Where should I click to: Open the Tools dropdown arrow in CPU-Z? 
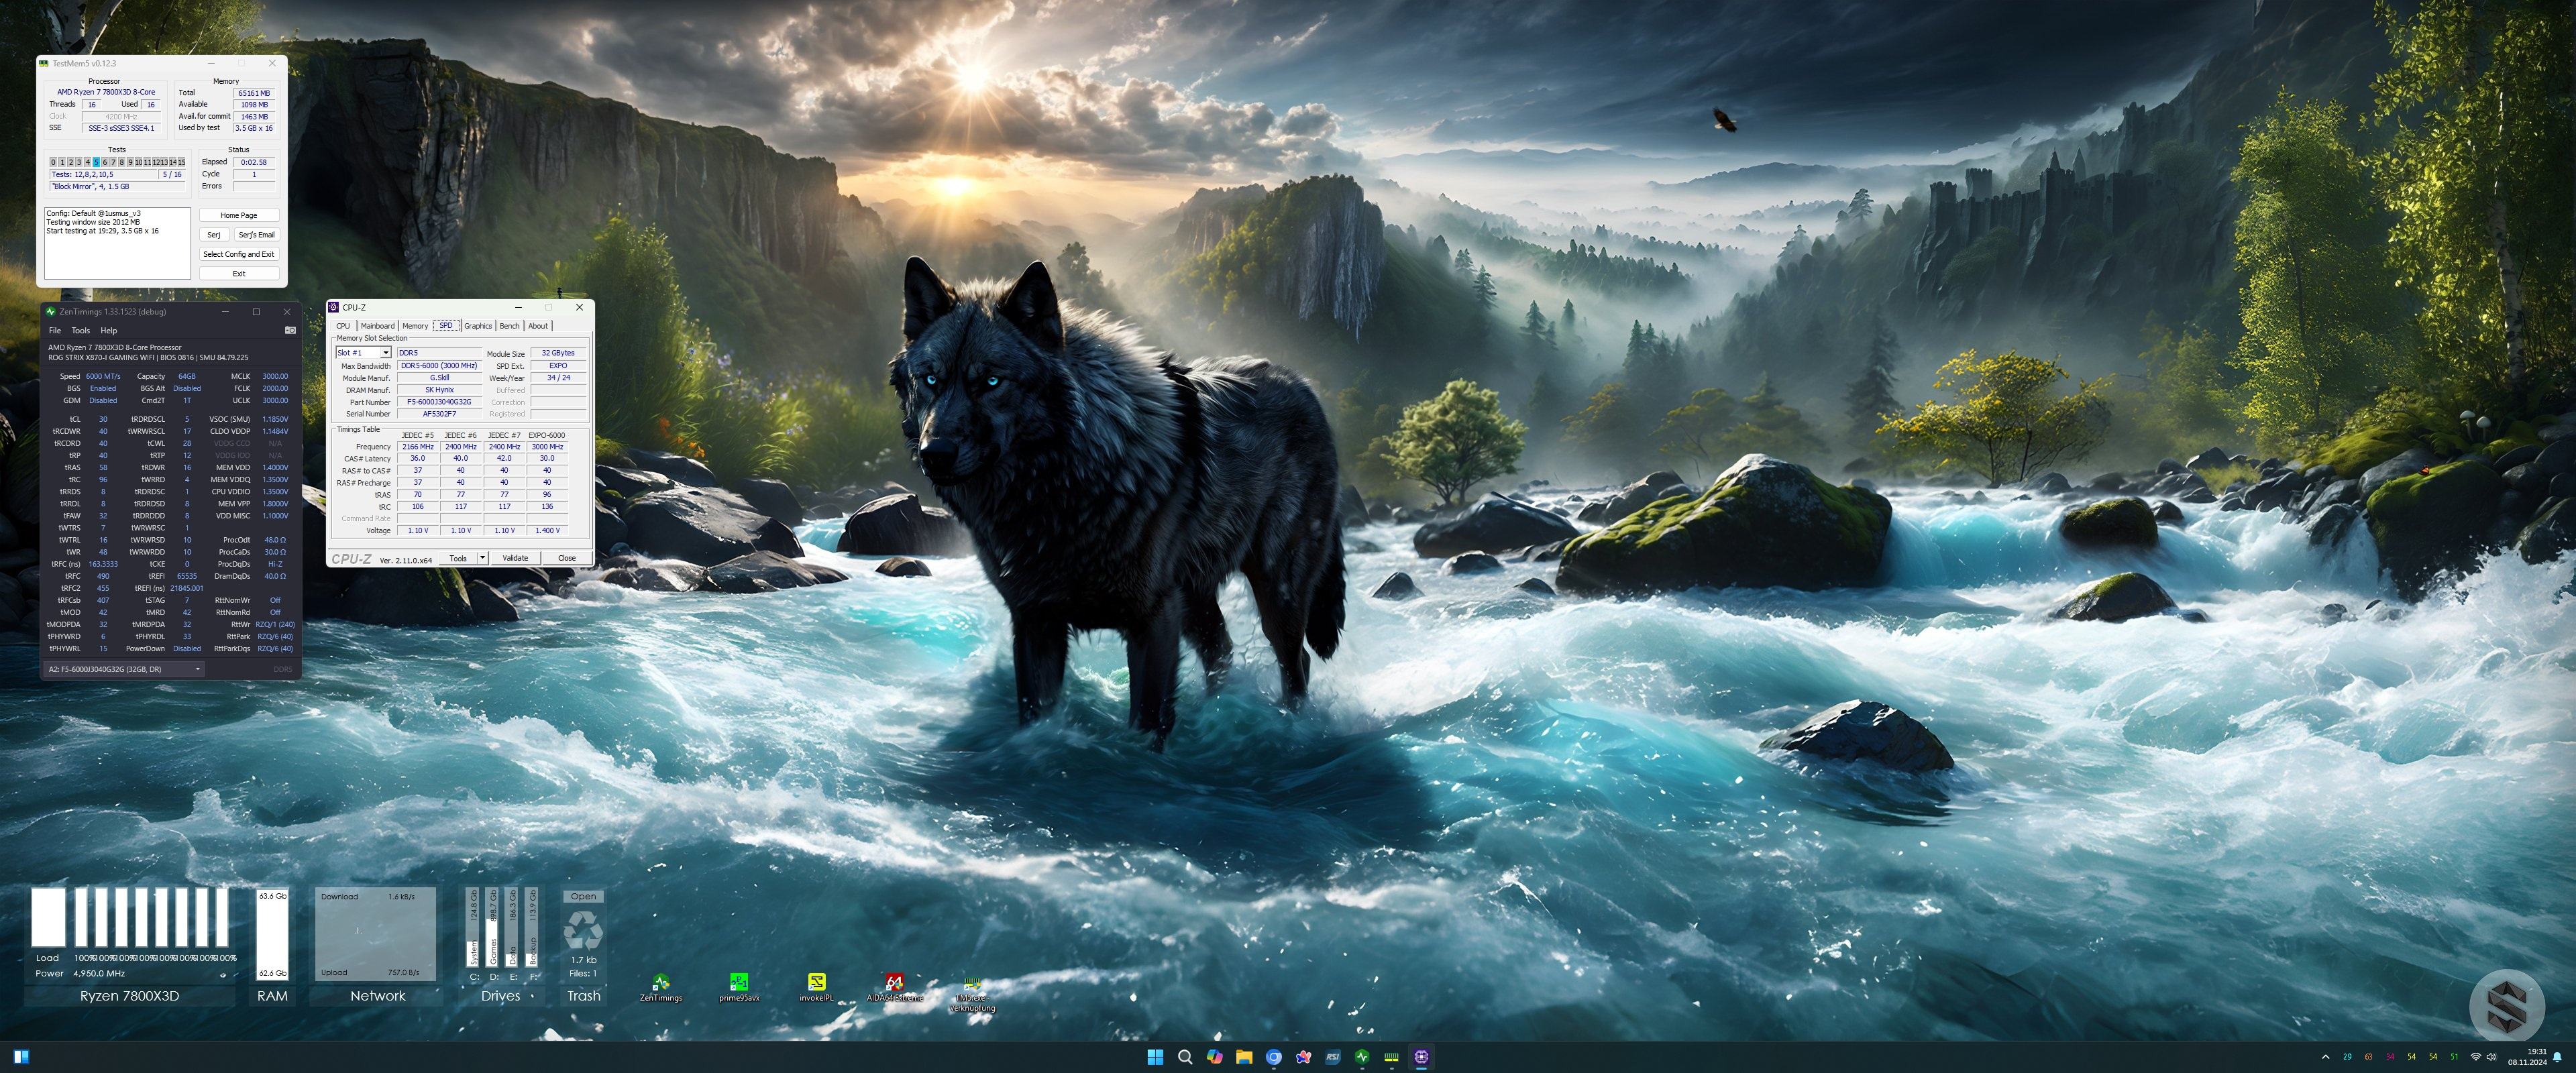[x=482, y=558]
